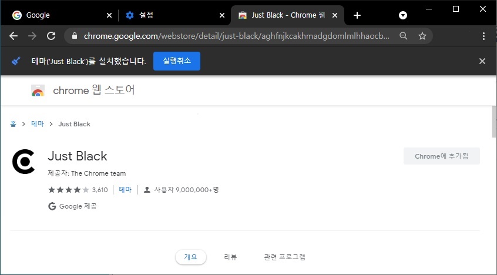Image resolution: width=497 pixels, height=275 pixels.
Task: Click the Chrome web store logo
Action: (x=38, y=90)
